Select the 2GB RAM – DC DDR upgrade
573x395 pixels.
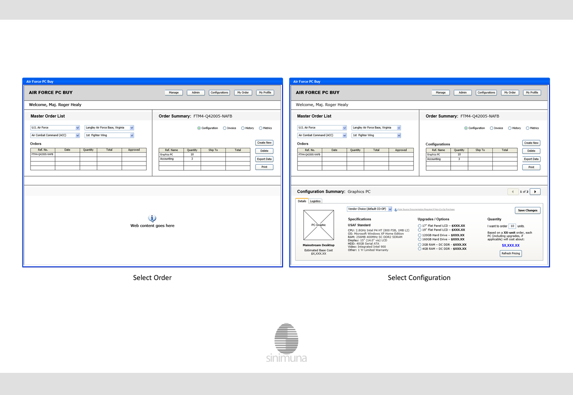[x=419, y=245]
